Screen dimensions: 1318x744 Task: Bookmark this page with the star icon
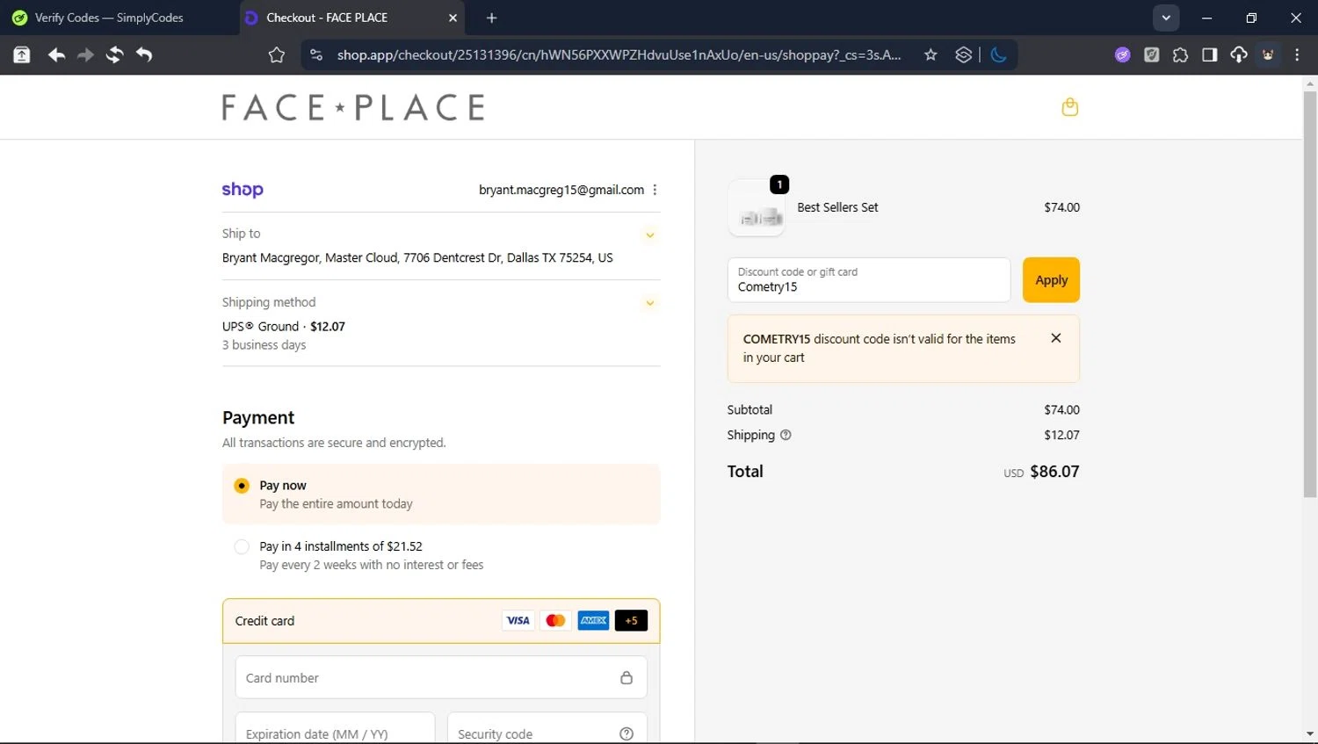[x=931, y=55]
